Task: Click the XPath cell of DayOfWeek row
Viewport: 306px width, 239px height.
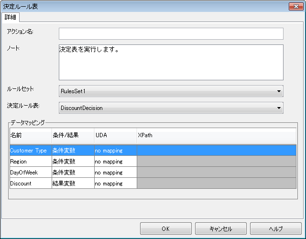Action: 217,172
